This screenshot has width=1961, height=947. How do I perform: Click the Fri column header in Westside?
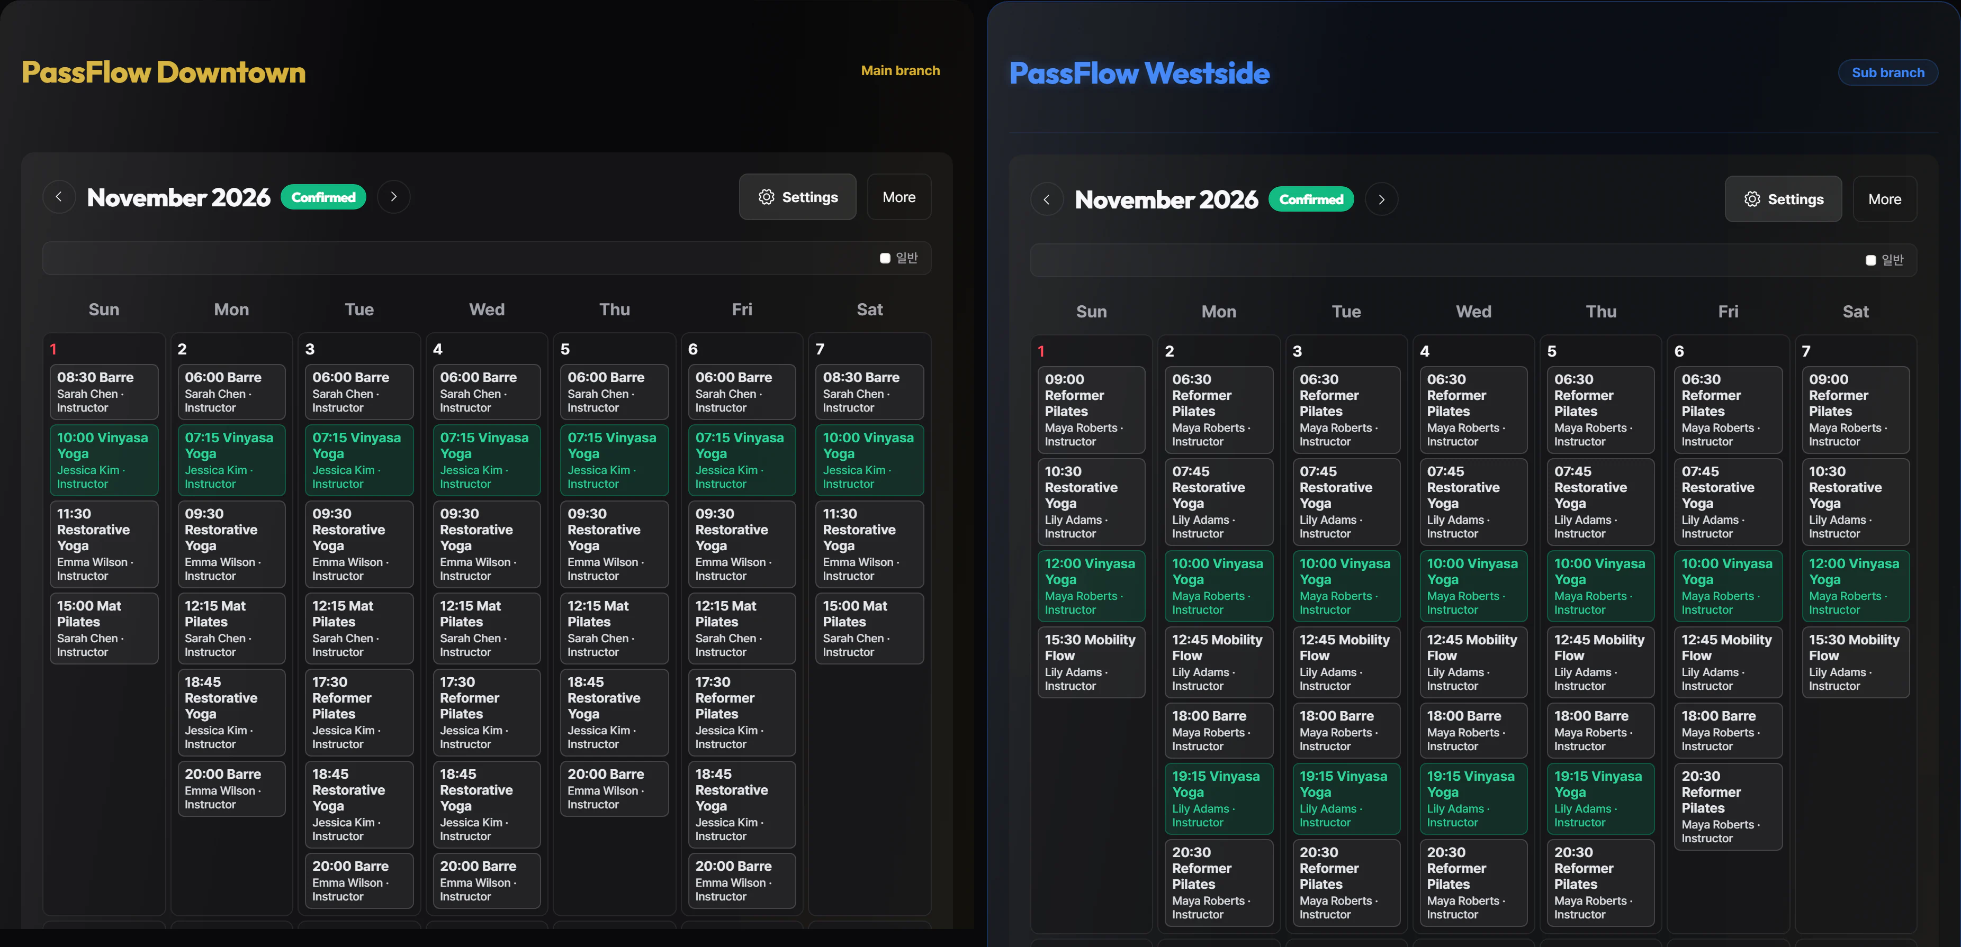click(x=1728, y=312)
